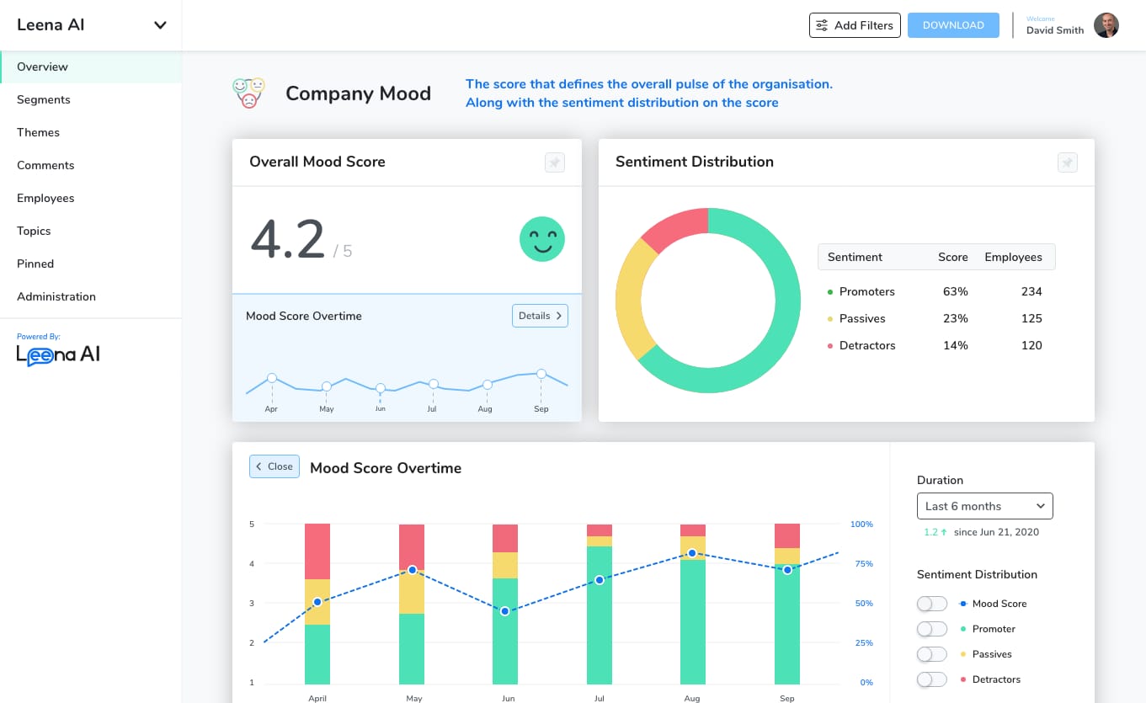The width and height of the screenshot is (1146, 703).
Task: Expand the Leena AI workspace chevron
Action: click(x=160, y=25)
